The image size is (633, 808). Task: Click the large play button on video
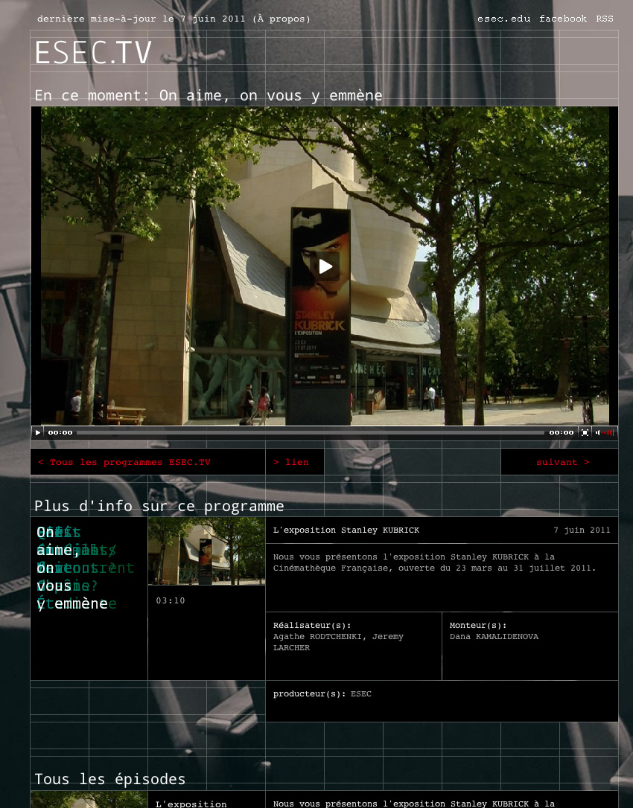click(x=325, y=266)
